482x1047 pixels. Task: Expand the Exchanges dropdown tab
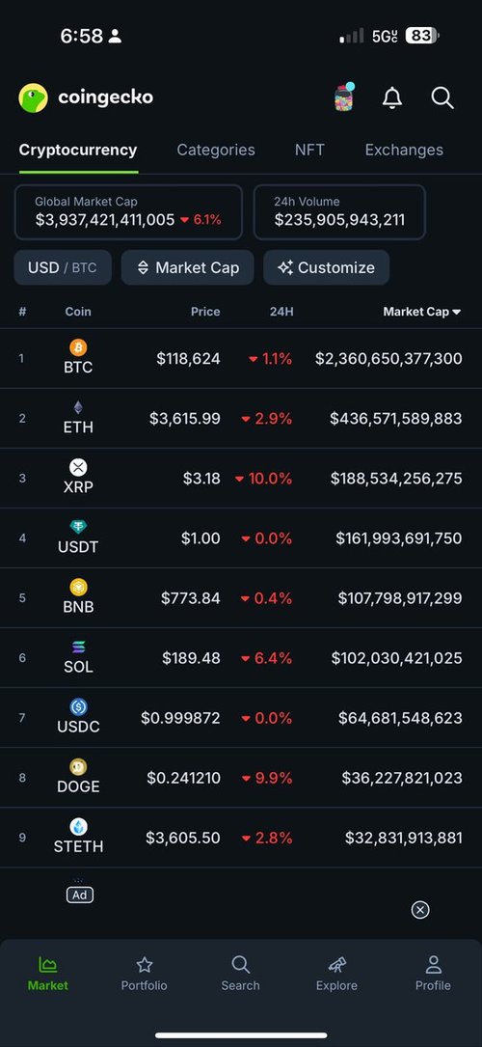(x=404, y=151)
